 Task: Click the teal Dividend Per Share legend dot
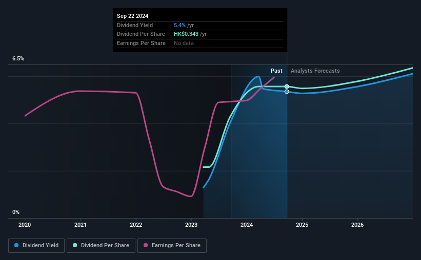pos(75,245)
